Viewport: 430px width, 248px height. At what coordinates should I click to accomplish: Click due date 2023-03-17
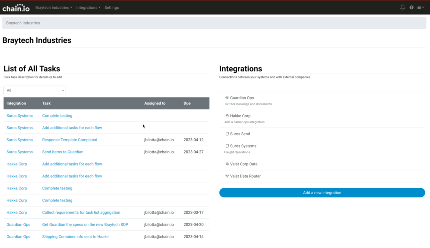tap(194, 212)
